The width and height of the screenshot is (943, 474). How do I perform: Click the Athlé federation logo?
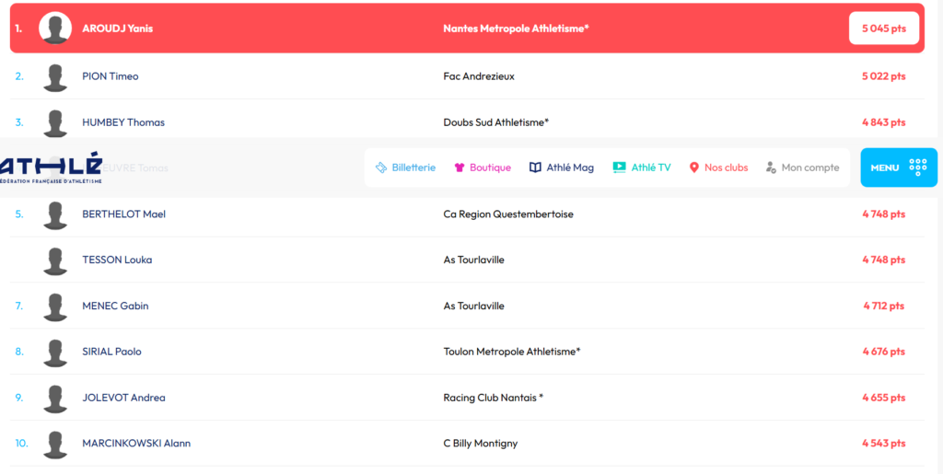point(51,169)
